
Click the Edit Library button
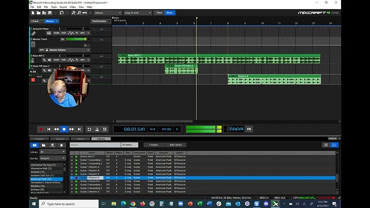coord(176,145)
